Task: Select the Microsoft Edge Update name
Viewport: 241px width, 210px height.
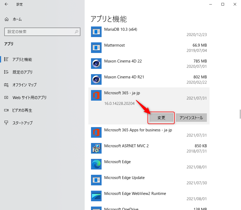Action: [124, 178]
